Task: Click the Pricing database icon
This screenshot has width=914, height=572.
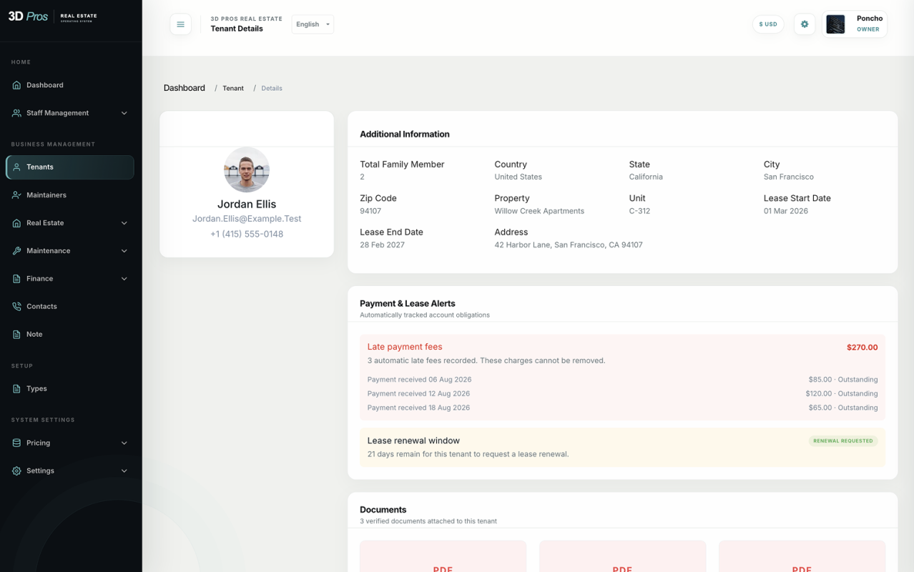Action: pos(16,443)
